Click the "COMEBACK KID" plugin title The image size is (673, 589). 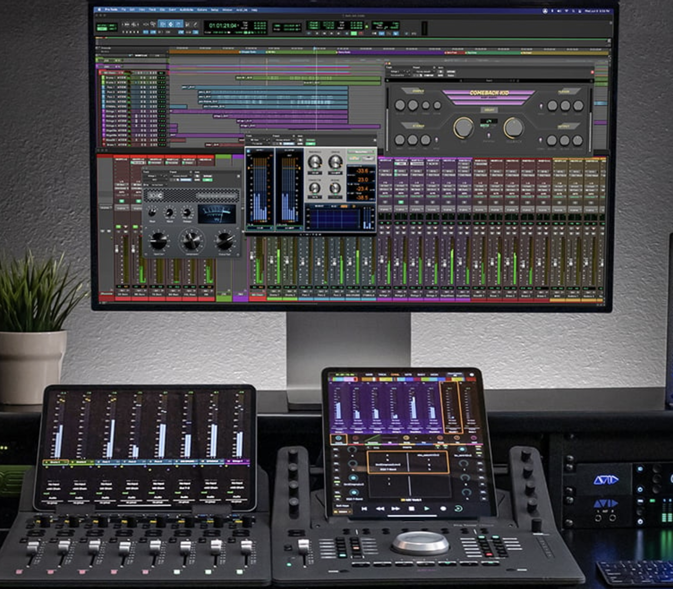(489, 93)
